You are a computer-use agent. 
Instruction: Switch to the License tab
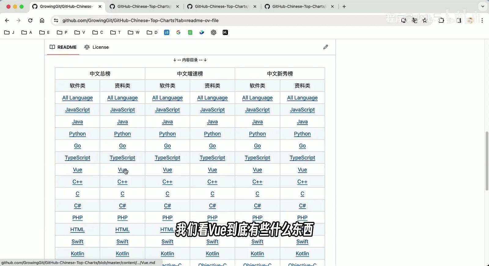point(97,47)
